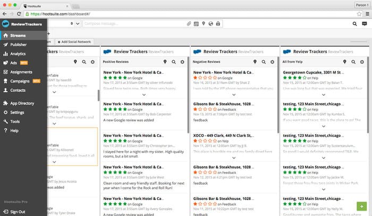Search within Negative Reviews stream

(x=264, y=62)
